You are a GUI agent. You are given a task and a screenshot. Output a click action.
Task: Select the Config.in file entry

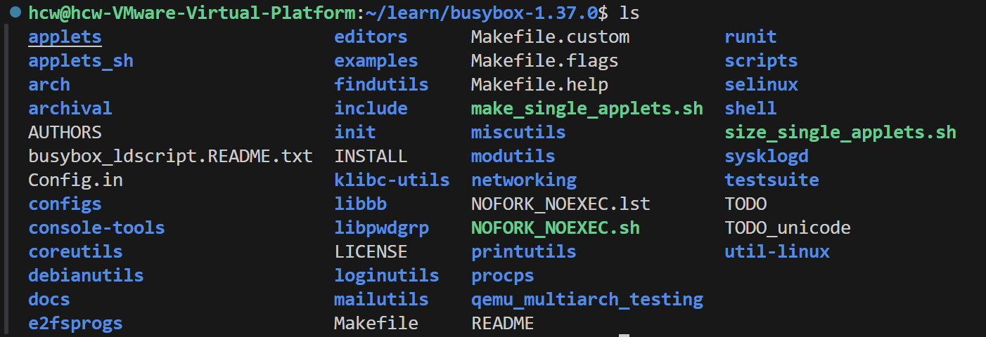click(x=75, y=180)
